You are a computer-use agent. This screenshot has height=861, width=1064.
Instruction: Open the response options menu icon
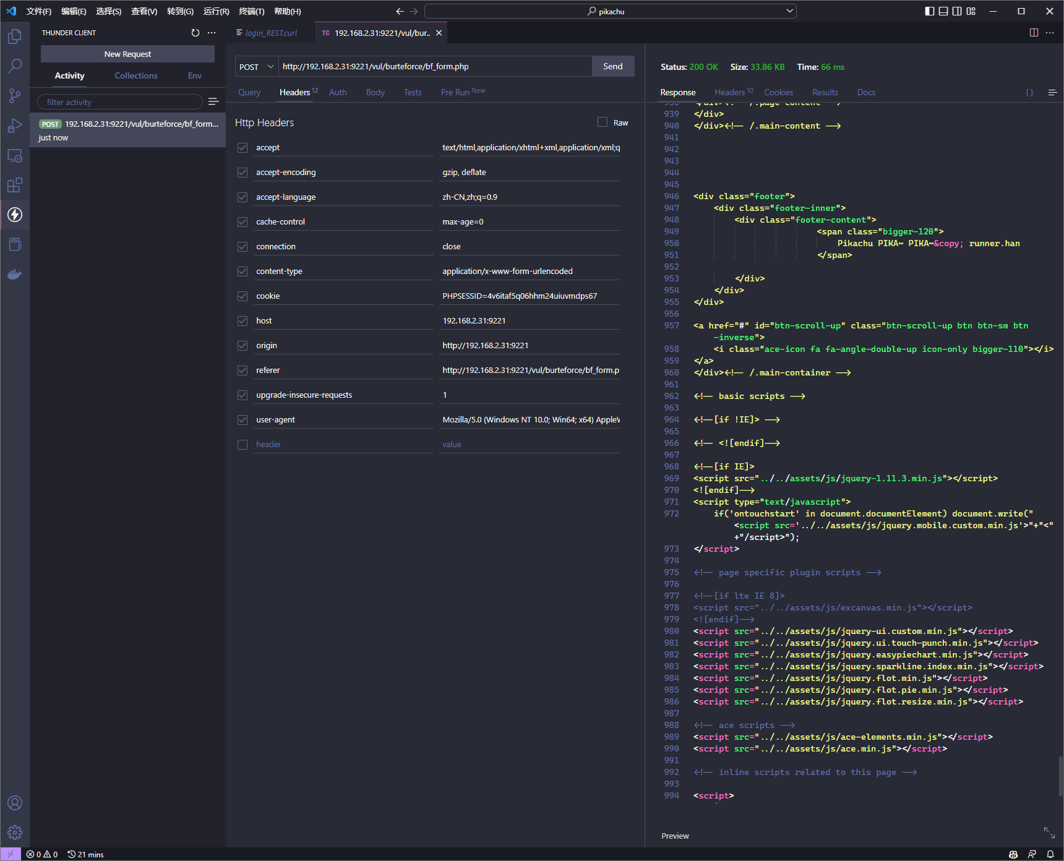tap(1052, 92)
